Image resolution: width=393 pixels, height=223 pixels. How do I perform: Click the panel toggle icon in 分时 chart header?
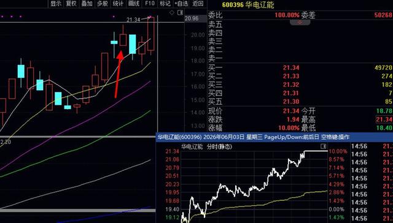click(x=324, y=146)
